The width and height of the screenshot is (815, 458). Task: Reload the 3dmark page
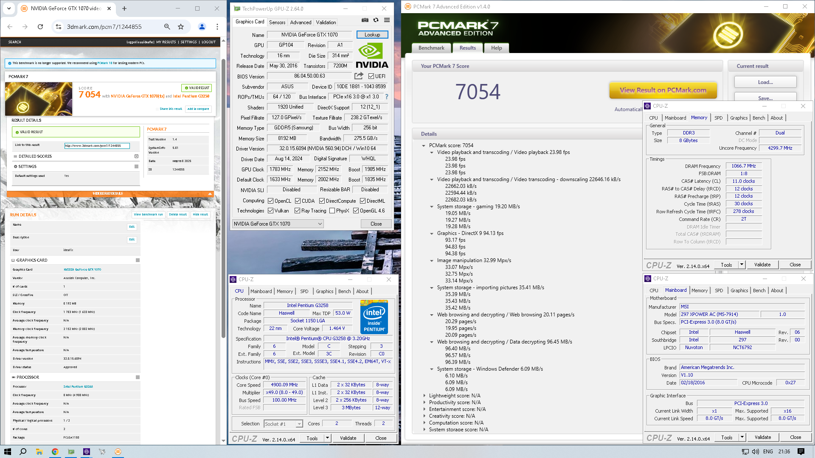point(40,27)
